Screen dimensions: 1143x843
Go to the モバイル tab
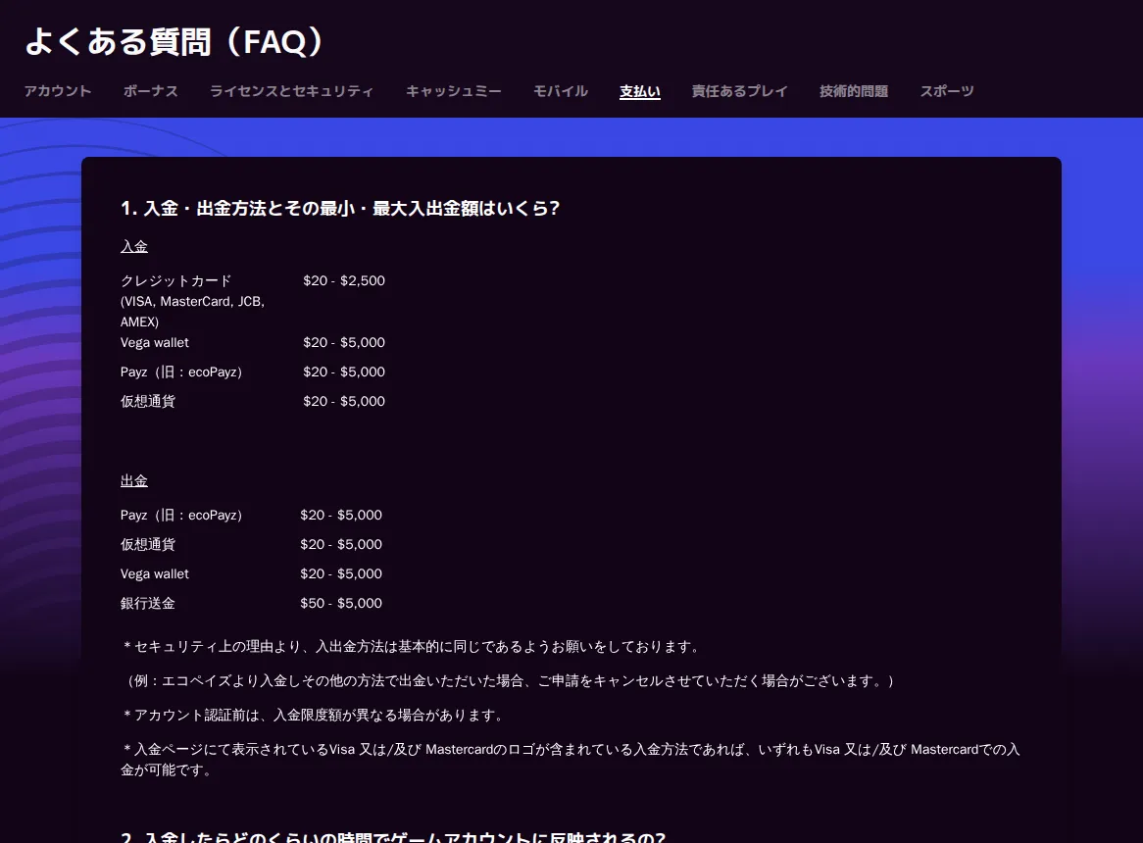point(561,91)
